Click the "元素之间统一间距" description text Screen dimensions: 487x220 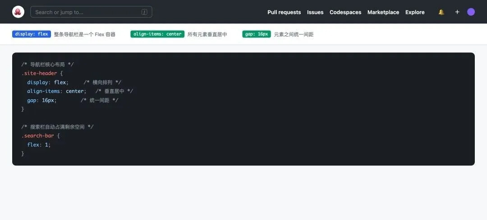(x=294, y=34)
